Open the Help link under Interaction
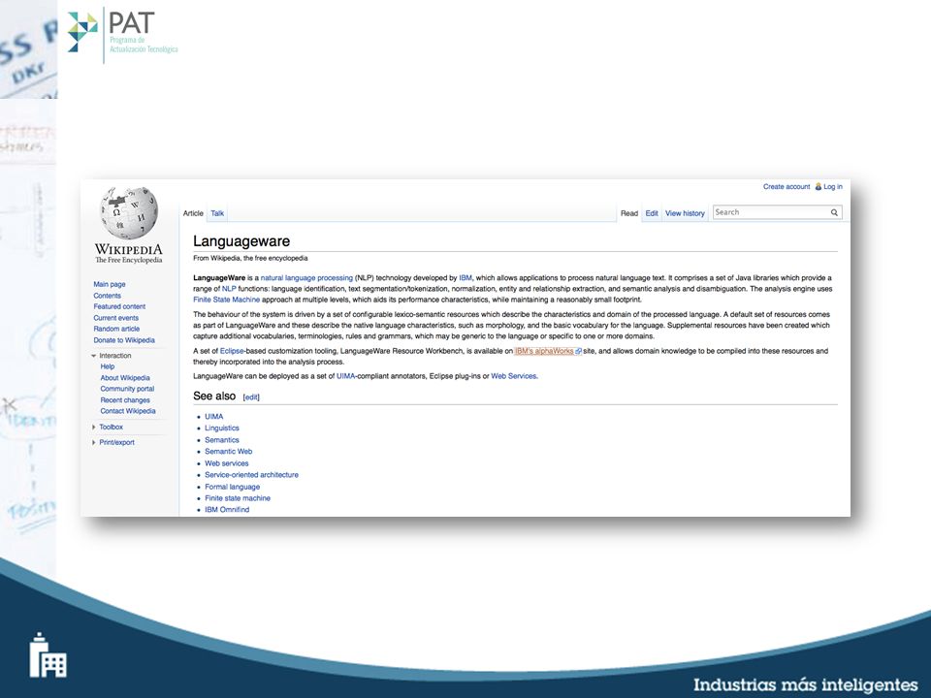931x698 pixels. pos(108,366)
